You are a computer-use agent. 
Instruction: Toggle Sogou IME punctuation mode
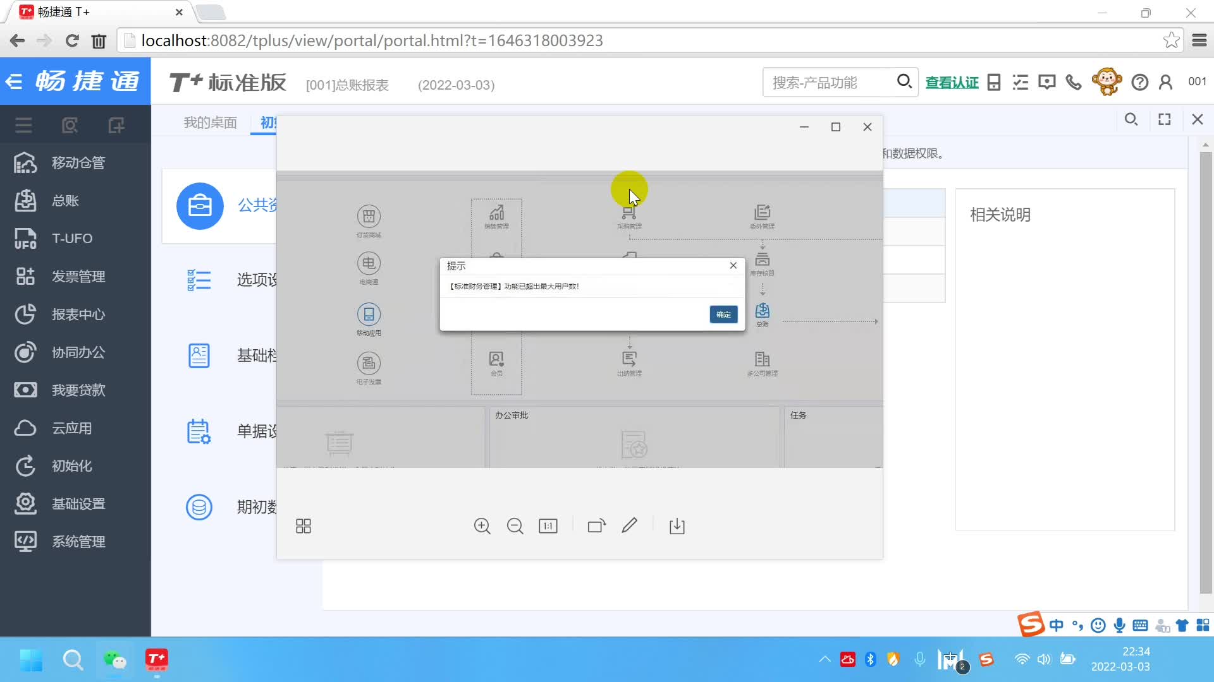tap(1077, 625)
